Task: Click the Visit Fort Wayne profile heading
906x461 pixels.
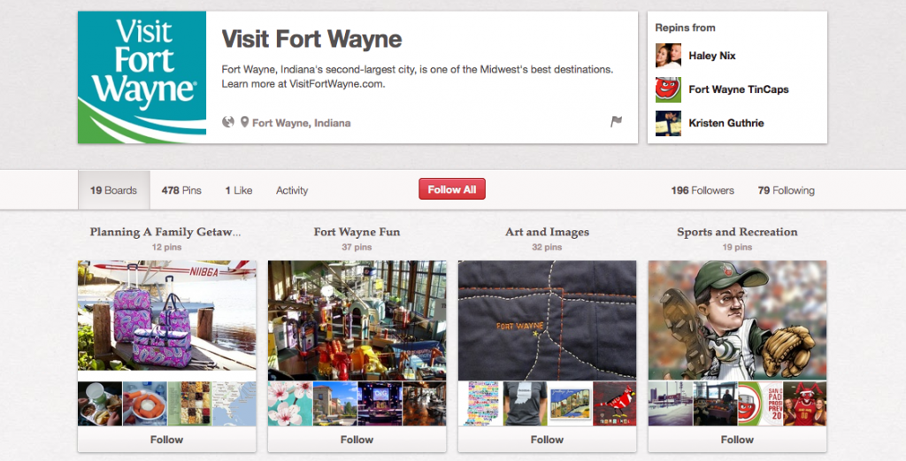Action: coord(311,39)
